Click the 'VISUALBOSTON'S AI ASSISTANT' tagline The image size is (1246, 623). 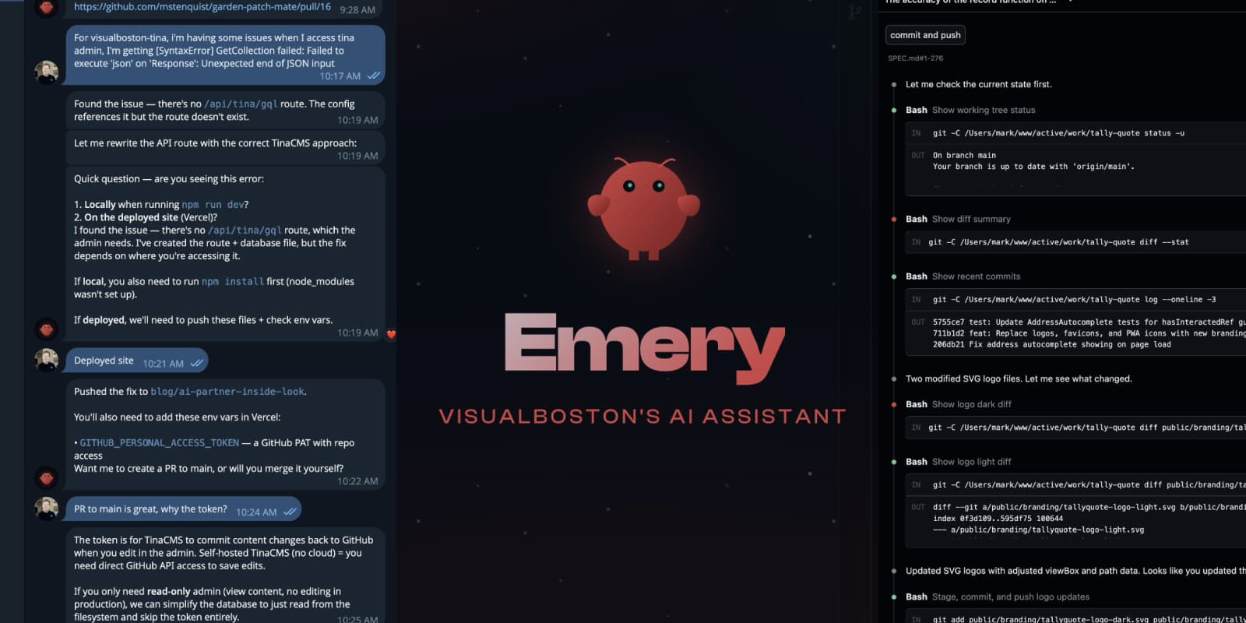642,417
